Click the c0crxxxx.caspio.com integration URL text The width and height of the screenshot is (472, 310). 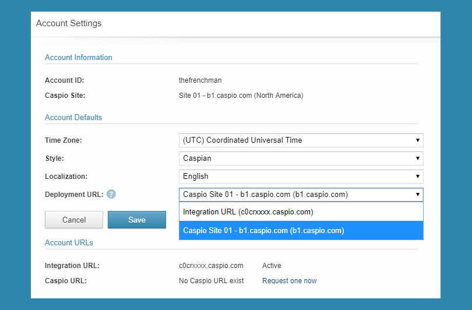pos(211,266)
